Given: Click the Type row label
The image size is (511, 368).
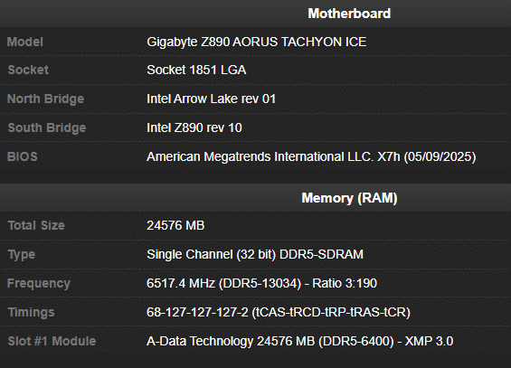Looking at the screenshot, I should pos(21,254).
